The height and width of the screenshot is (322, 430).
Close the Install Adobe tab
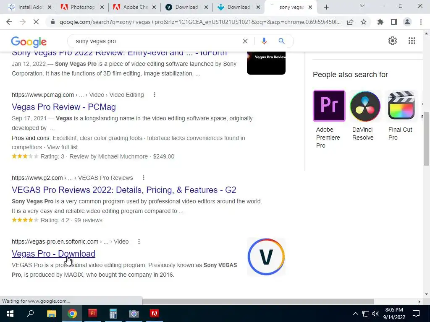pyautogui.click(x=50, y=8)
